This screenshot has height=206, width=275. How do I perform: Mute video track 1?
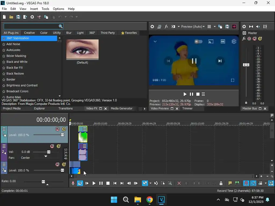(x=57, y=129)
